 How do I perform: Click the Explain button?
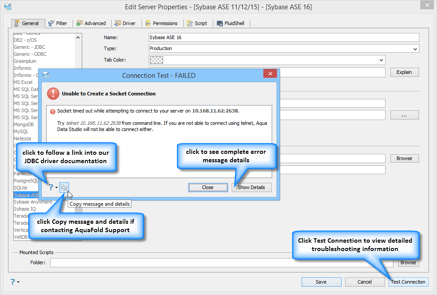pos(404,72)
